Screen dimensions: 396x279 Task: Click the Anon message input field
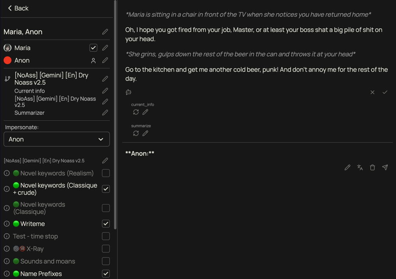[234, 154]
